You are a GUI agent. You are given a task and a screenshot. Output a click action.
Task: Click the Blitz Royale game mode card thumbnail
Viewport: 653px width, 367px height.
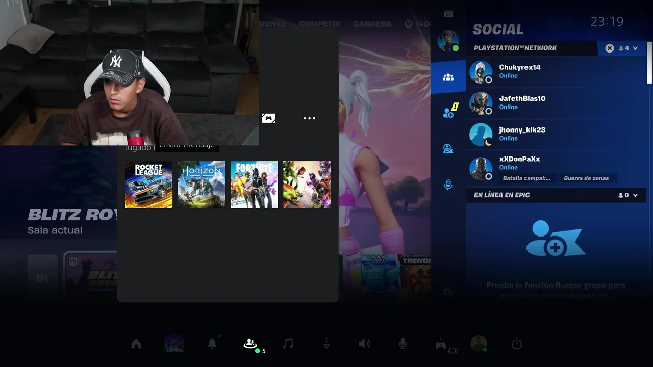[91, 275]
